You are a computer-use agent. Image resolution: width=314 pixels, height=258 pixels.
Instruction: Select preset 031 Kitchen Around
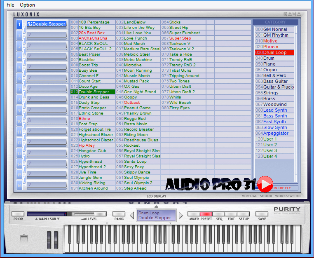pyautogui.click(x=93, y=188)
